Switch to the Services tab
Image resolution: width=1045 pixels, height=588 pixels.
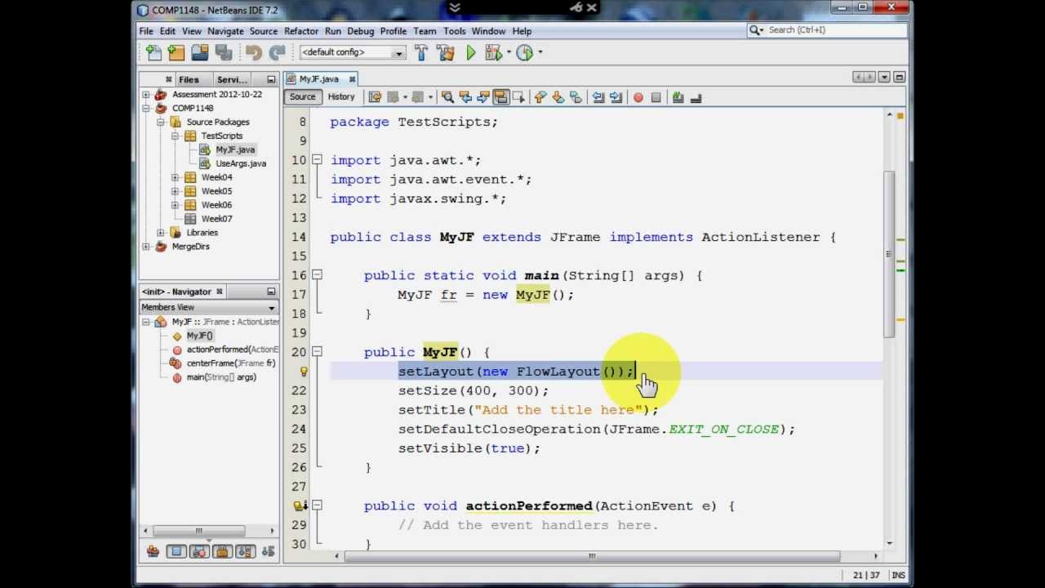(232, 79)
